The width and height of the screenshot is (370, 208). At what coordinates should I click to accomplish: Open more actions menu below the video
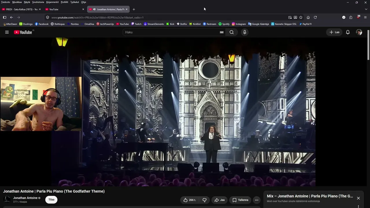coord(256,200)
